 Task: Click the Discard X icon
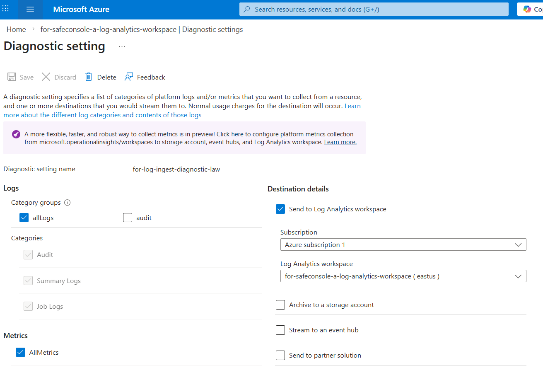(46, 77)
